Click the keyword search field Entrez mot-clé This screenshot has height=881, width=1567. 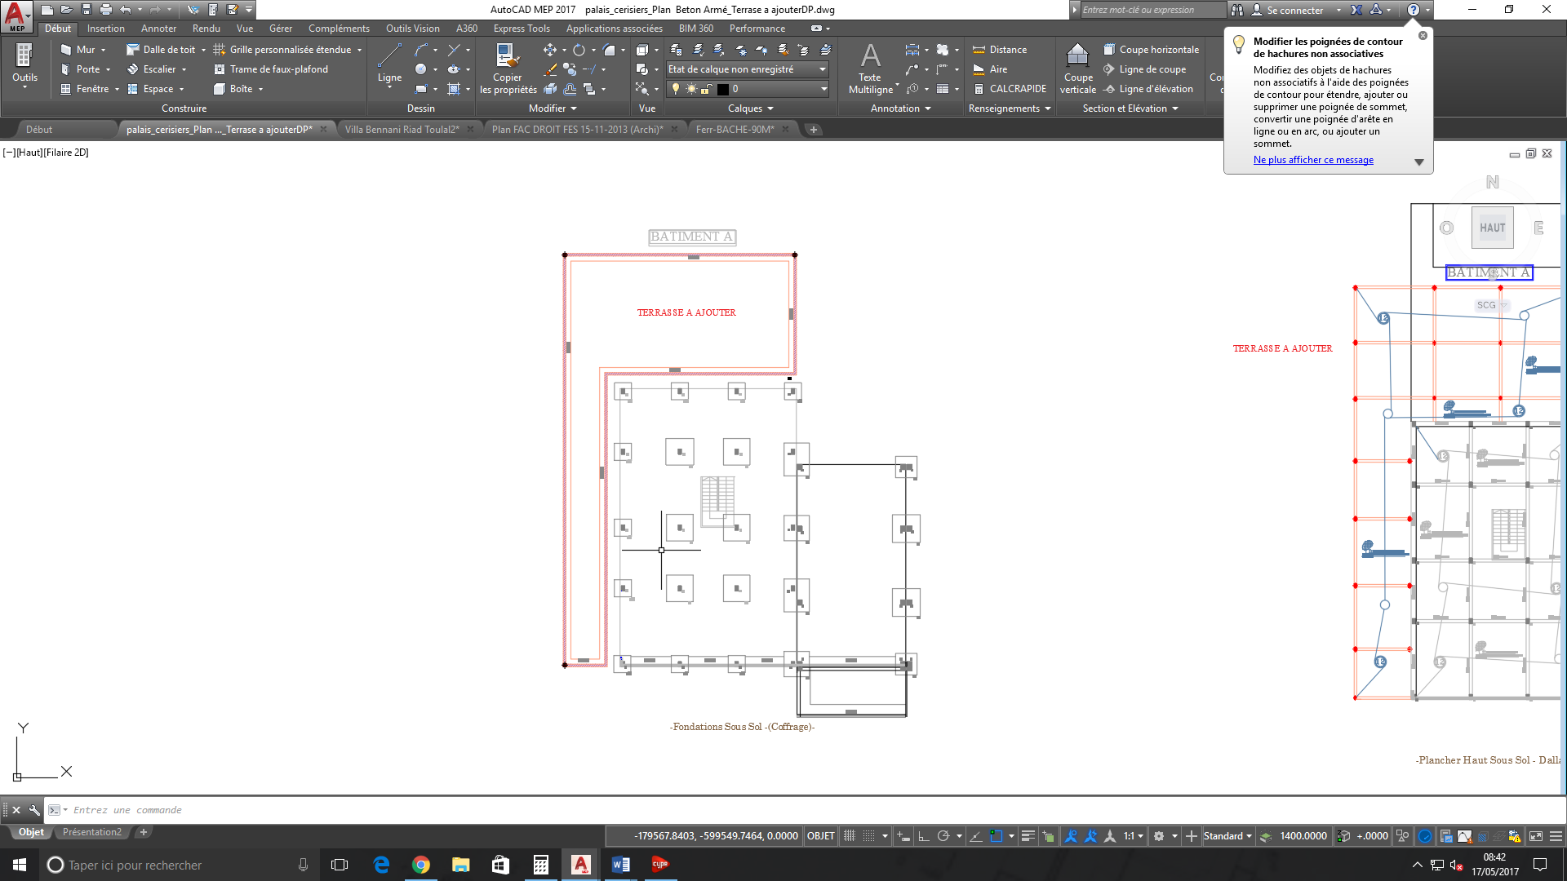[1152, 10]
